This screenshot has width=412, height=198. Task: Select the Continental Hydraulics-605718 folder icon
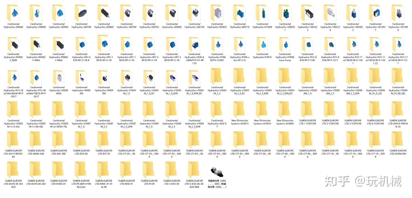240,13
